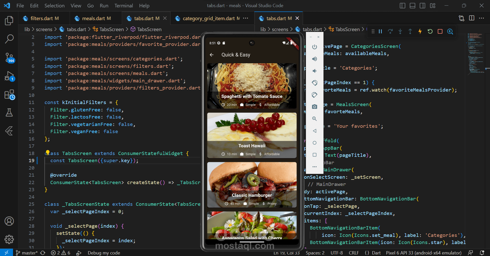This screenshot has width=490, height=256.
Task: Close the tabs.dart tab in left editor group
Action: [165, 18]
